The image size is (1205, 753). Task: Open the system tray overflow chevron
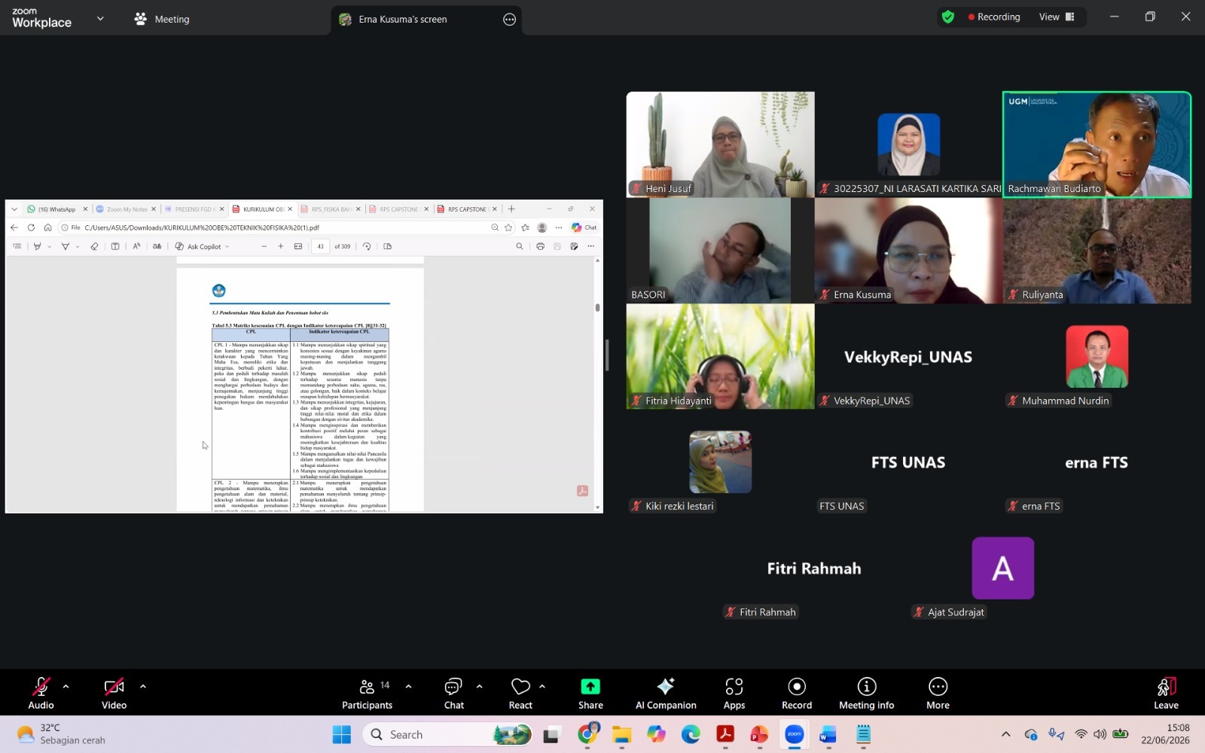click(1005, 734)
